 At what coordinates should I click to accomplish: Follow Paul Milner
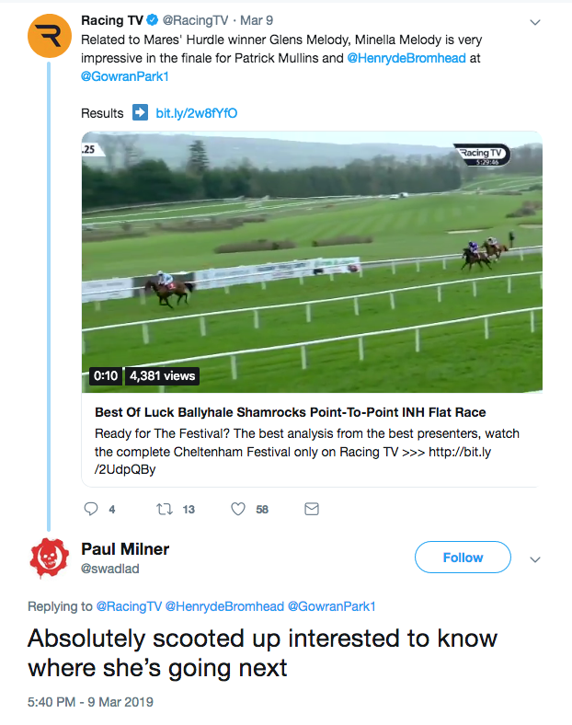[x=463, y=558]
